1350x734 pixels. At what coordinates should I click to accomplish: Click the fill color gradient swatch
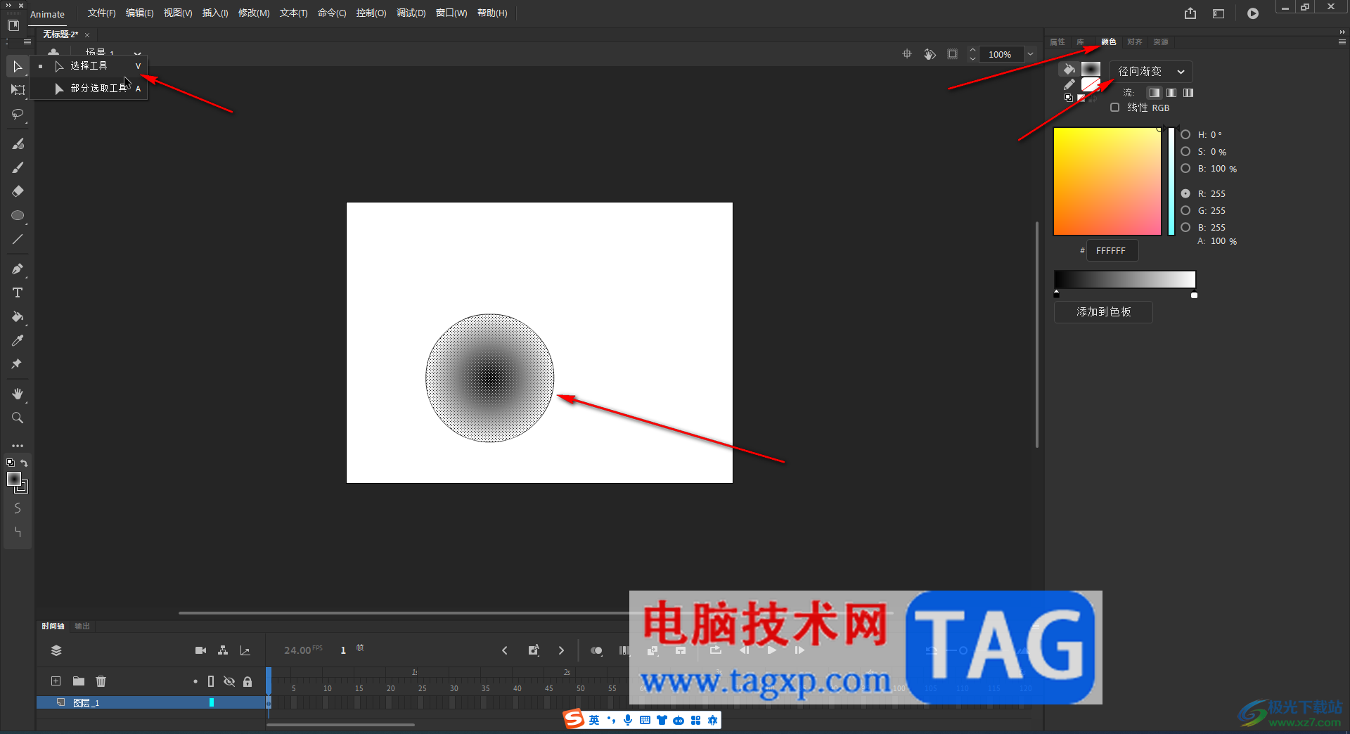pyautogui.click(x=1091, y=68)
